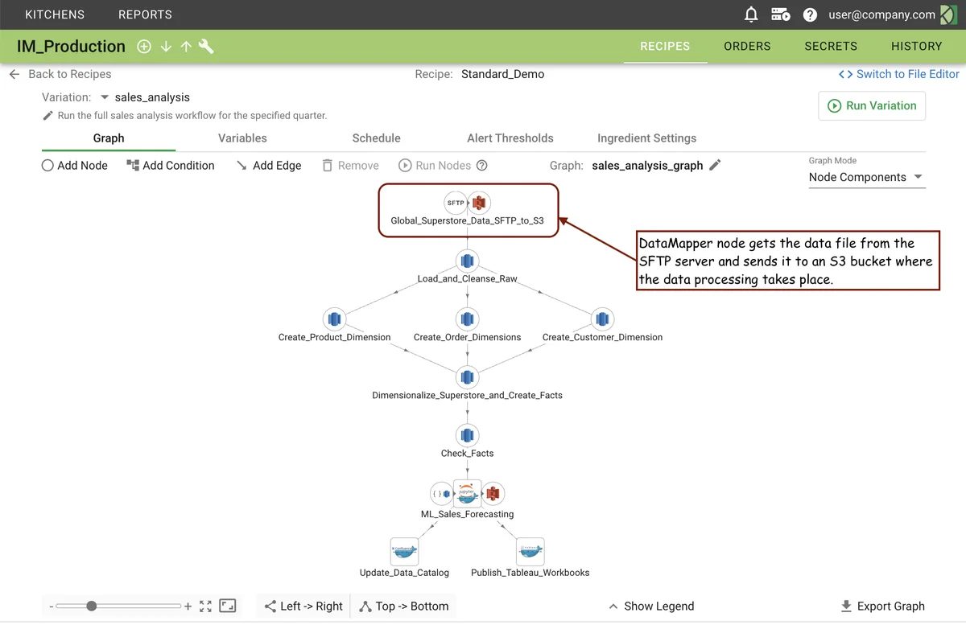Switch layout to Left -> Right

tap(303, 606)
